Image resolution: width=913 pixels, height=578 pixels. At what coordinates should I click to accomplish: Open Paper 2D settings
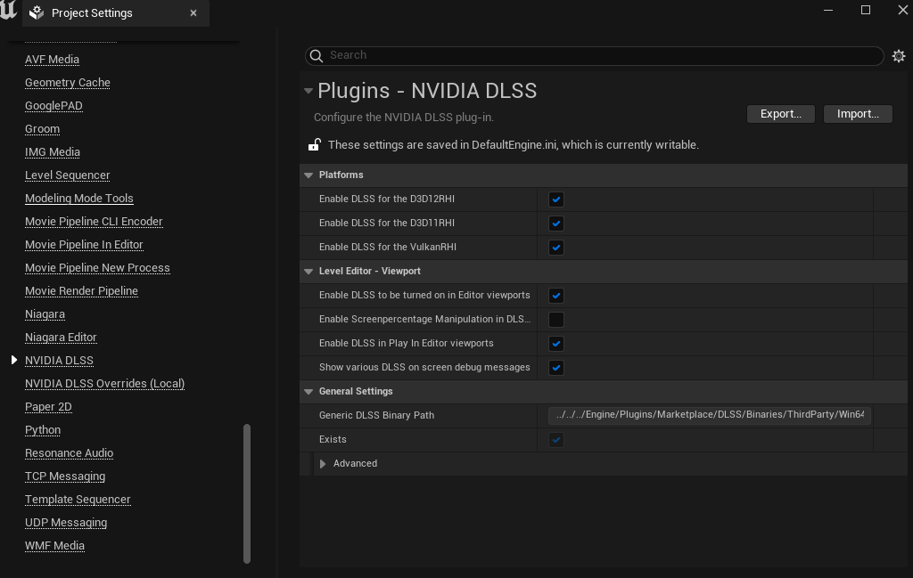(48, 407)
